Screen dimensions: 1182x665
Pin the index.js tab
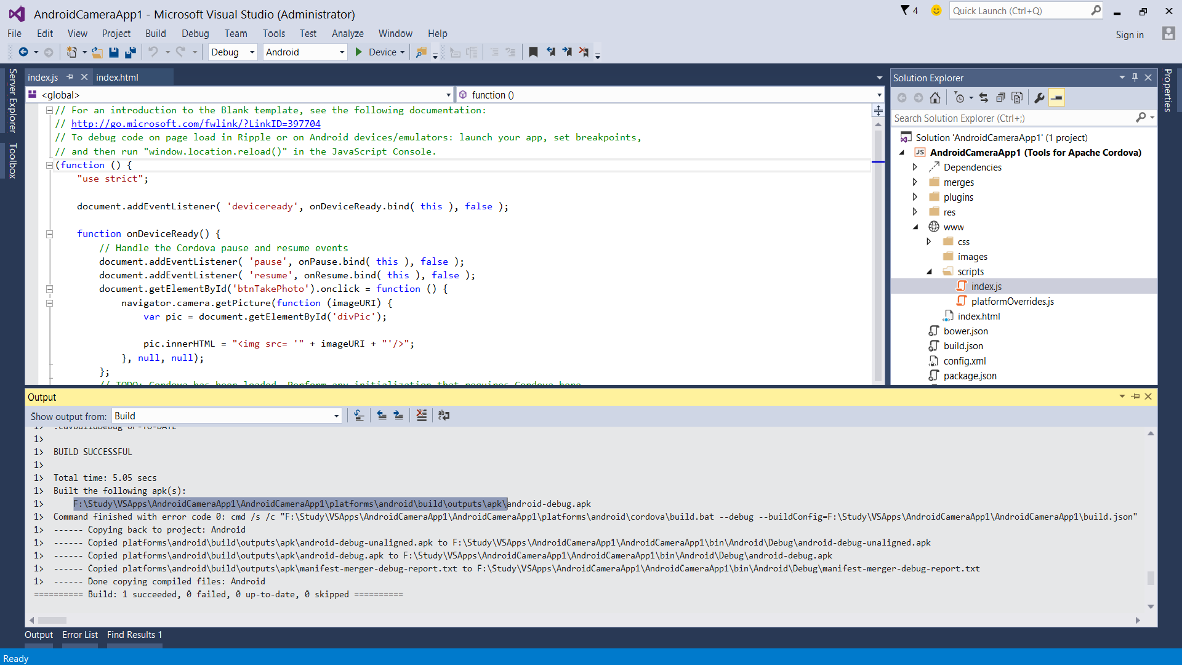point(70,77)
